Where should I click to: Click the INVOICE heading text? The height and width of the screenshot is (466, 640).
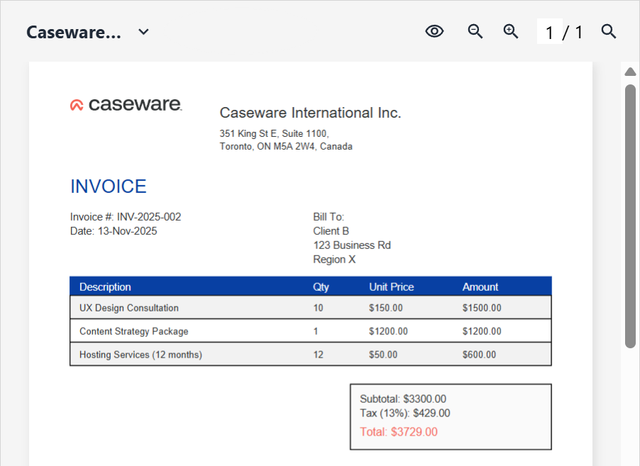click(109, 187)
